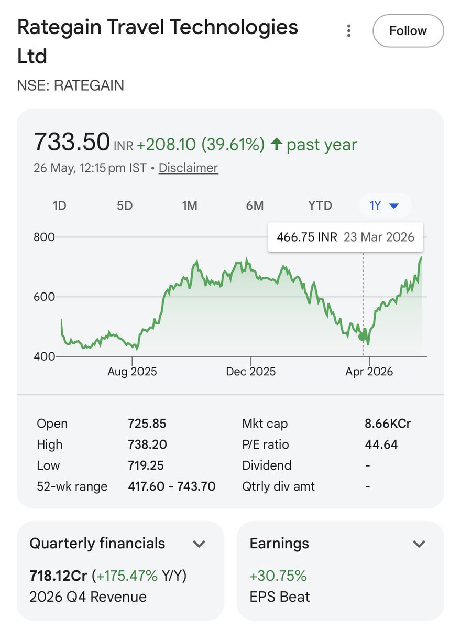Click the Low value 719.25
Viewport: 461px width, 629px height.
point(147,465)
